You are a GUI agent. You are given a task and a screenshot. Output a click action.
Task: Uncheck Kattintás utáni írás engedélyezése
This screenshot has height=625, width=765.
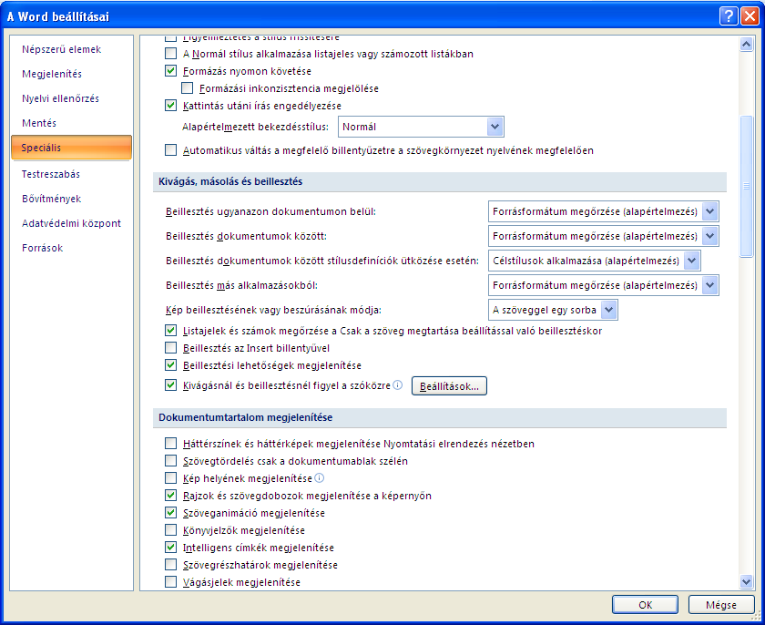(x=171, y=106)
